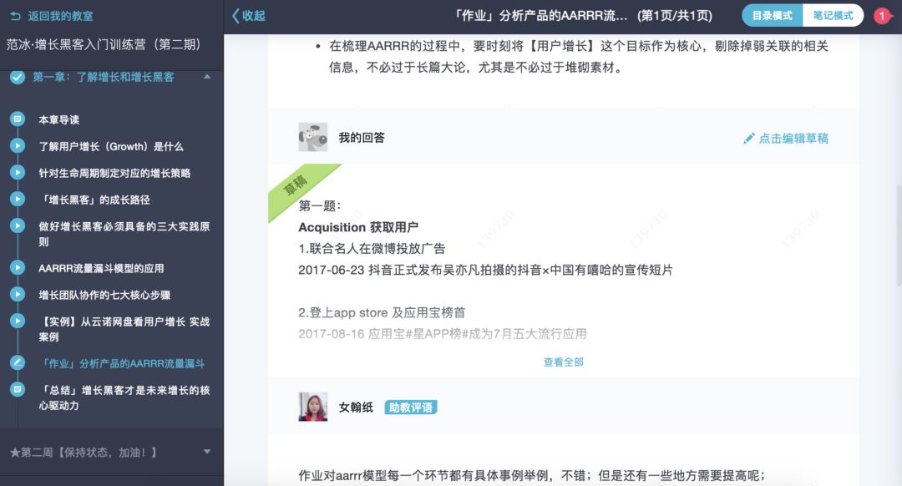
Task: Click the red notification badge showing 1
Action: [882, 16]
